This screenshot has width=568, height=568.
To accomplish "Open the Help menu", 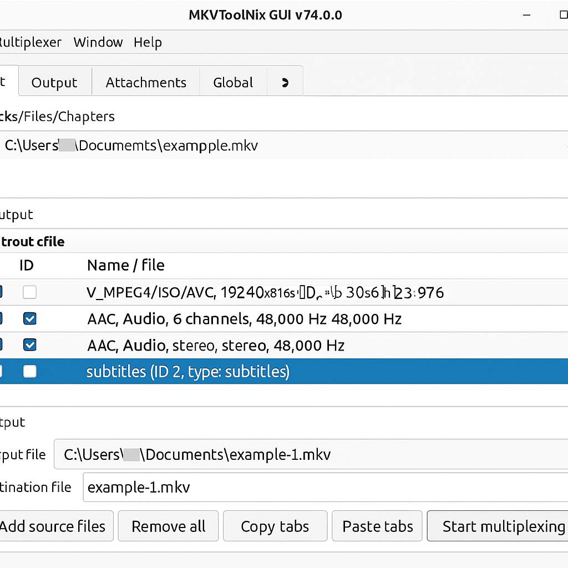I will 148,43.
